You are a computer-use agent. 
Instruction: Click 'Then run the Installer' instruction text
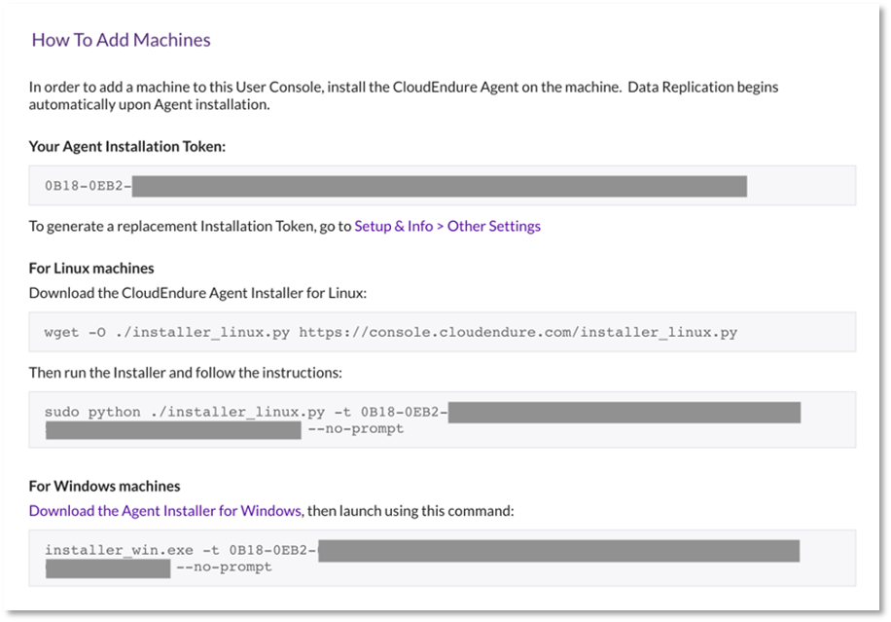[186, 373]
